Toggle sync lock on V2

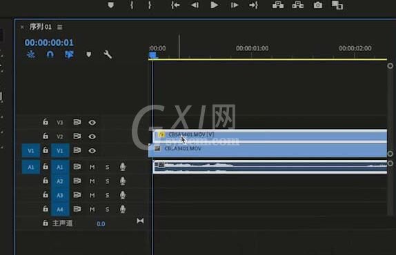(x=77, y=136)
